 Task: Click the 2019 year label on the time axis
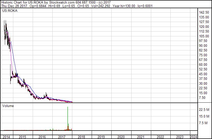click(x=101, y=137)
